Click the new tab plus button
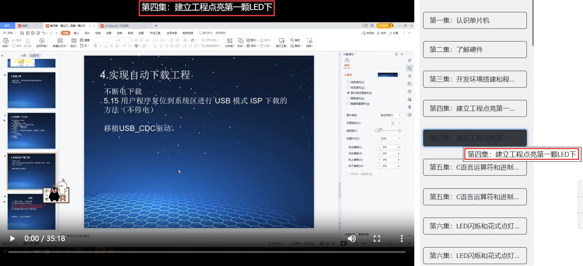This screenshot has height=266, width=583. point(156,26)
